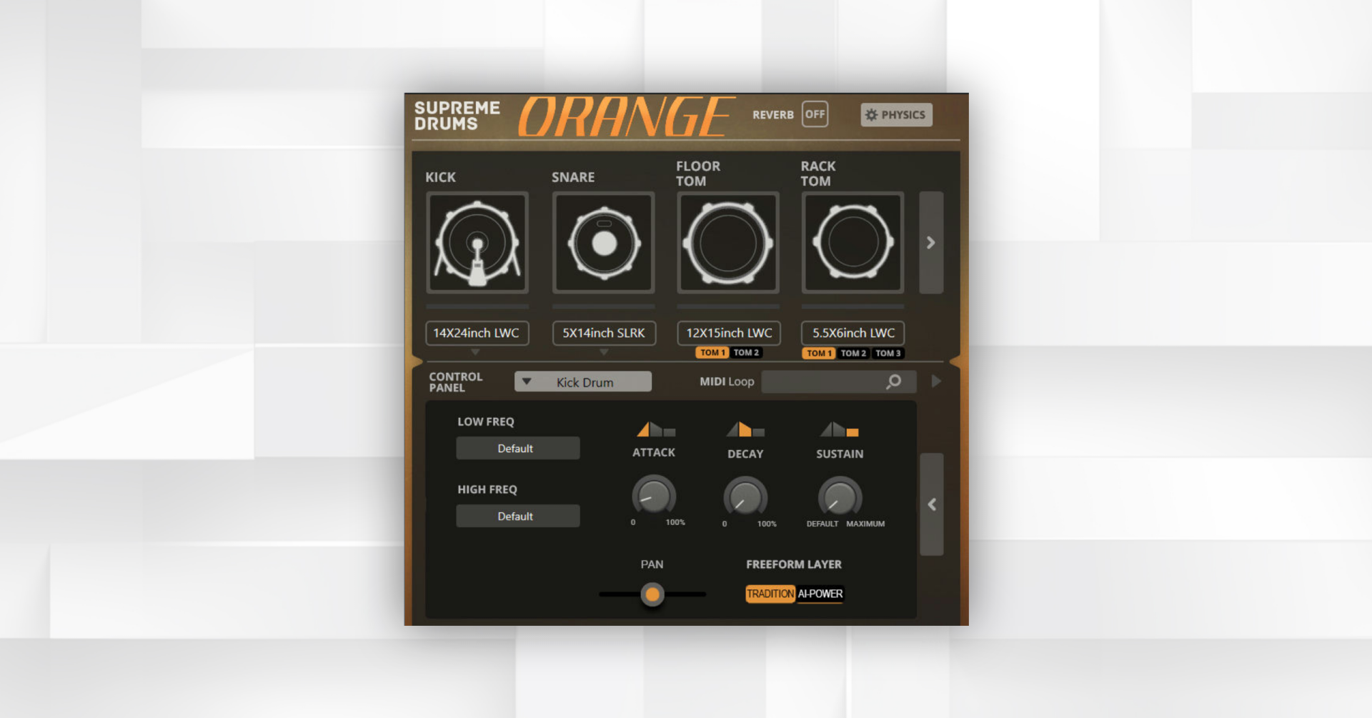Select Floor Tom's TOM 1 tab
Image resolution: width=1372 pixels, height=718 pixels.
(712, 352)
